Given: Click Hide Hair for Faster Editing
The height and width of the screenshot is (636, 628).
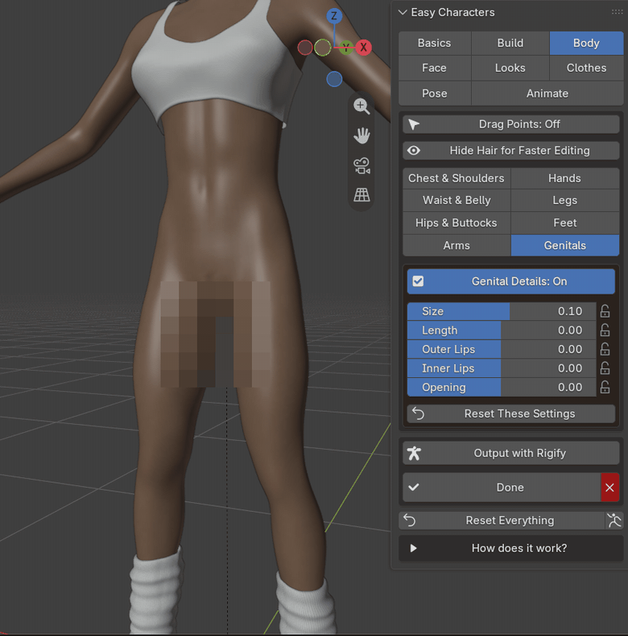Looking at the screenshot, I should click(511, 151).
